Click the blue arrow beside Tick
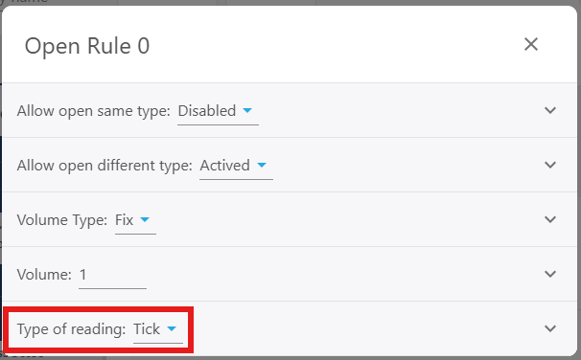The width and height of the screenshot is (581, 360). pyautogui.click(x=172, y=328)
